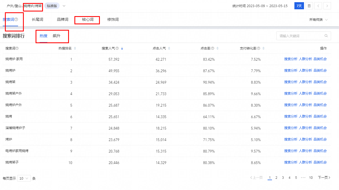This screenshot has height=190, width=339.
Task: Open the category 标准版 dropdown chevron
Action: tap(64, 6)
